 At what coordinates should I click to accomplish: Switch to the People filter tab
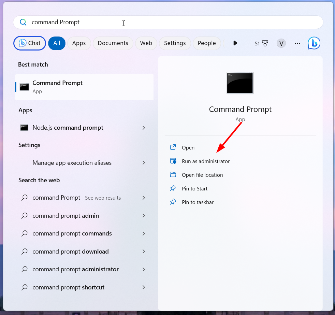pyautogui.click(x=207, y=43)
